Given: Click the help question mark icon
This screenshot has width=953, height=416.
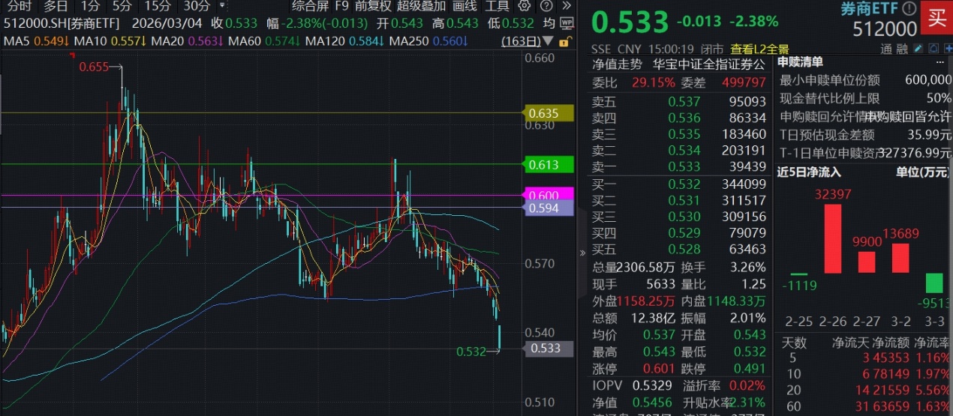Looking at the screenshot, I should pyautogui.click(x=546, y=6).
